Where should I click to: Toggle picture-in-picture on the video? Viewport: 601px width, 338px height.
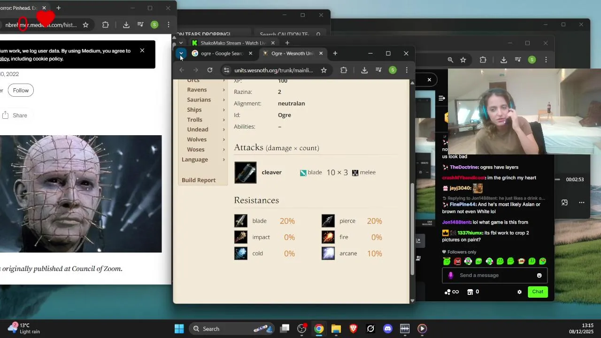564,203
